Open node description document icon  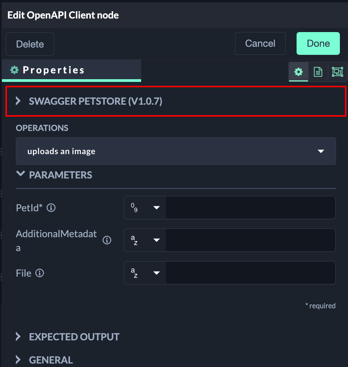tap(318, 72)
